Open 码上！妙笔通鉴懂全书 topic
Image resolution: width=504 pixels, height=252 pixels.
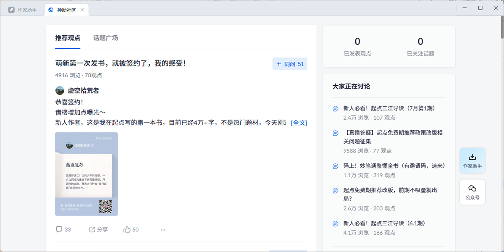[394, 166]
